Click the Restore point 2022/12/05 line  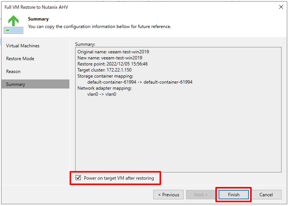point(113,64)
